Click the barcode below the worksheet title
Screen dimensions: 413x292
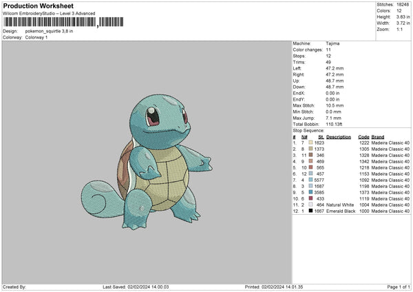click(x=50, y=22)
